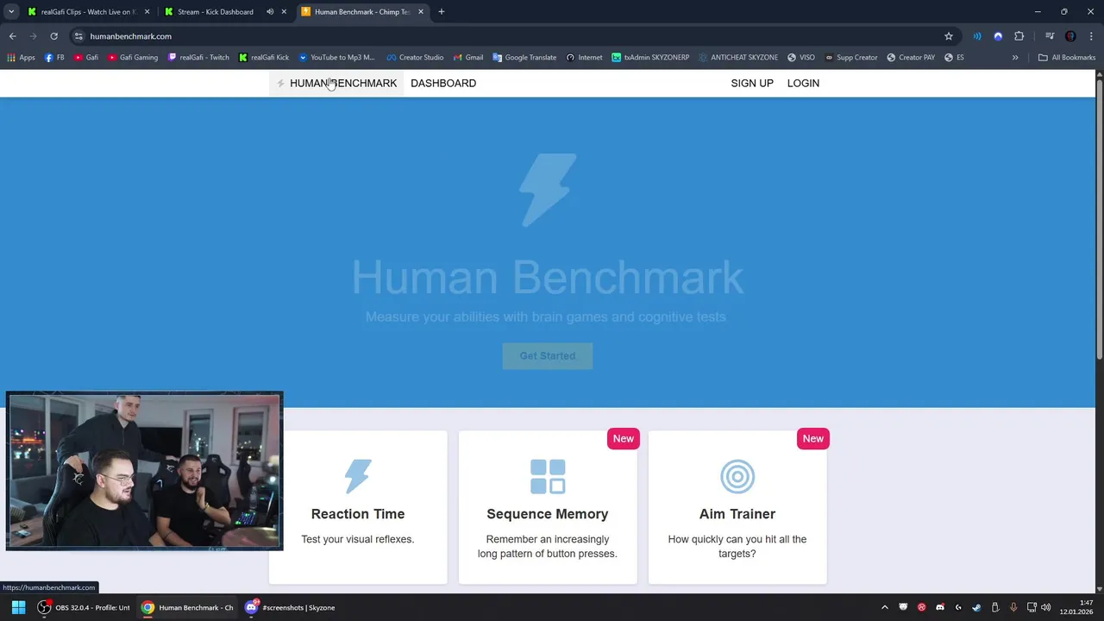Bookmark this page with the star icon
1104x621 pixels.
tap(949, 36)
